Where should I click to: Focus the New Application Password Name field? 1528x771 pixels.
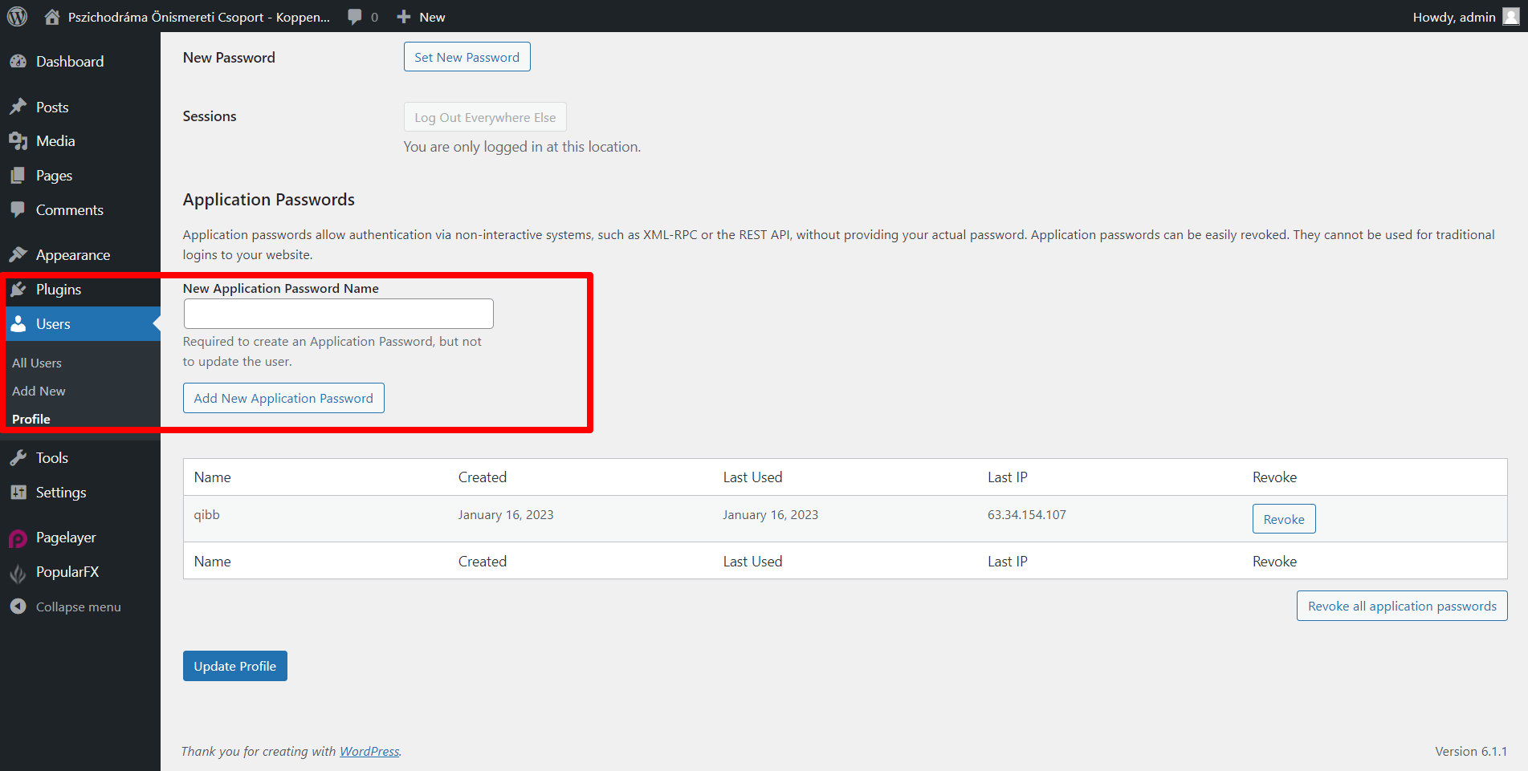click(338, 314)
